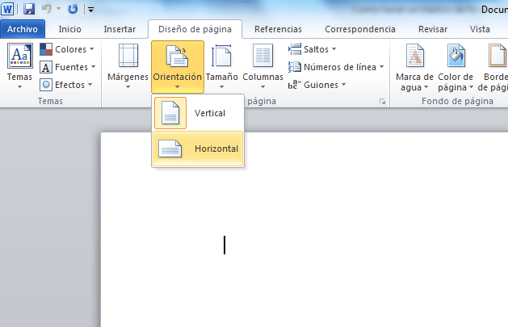Viewport: 508px width, 327px height.
Task: Open the Archivo tab
Action: click(23, 29)
